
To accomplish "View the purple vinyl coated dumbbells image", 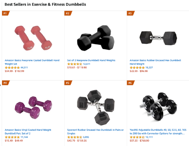I will click(x=33, y=107).
